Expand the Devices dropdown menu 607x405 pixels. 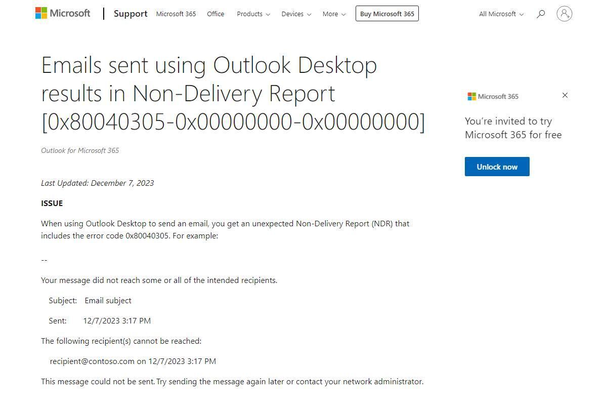[296, 14]
